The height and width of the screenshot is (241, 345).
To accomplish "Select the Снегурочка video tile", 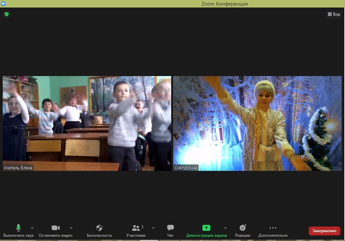I will tap(257, 123).
